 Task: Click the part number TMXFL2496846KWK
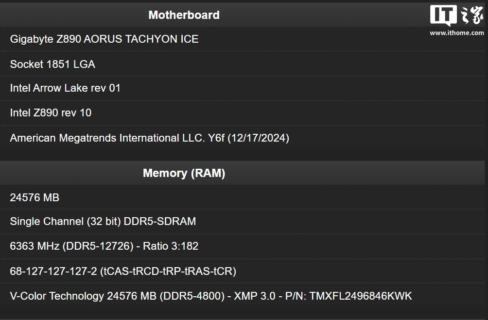coord(361,296)
